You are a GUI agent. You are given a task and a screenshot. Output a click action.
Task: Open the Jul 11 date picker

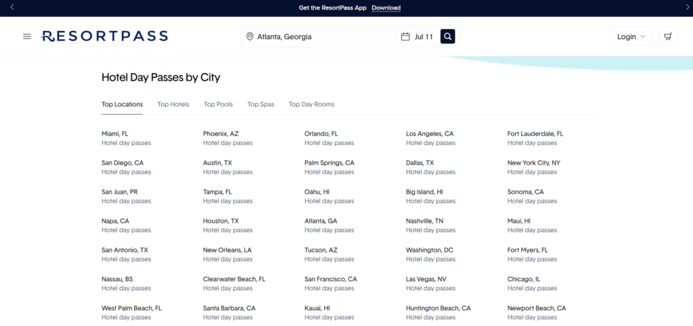coord(417,36)
